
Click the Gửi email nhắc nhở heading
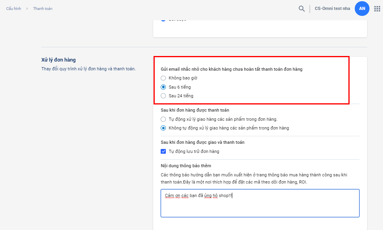tap(231, 69)
